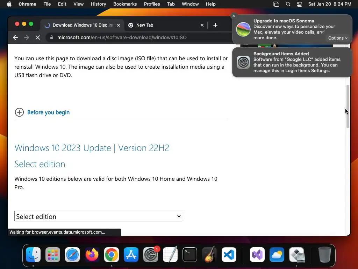
Task: Click the Background Items gear icon
Action: [243, 62]
